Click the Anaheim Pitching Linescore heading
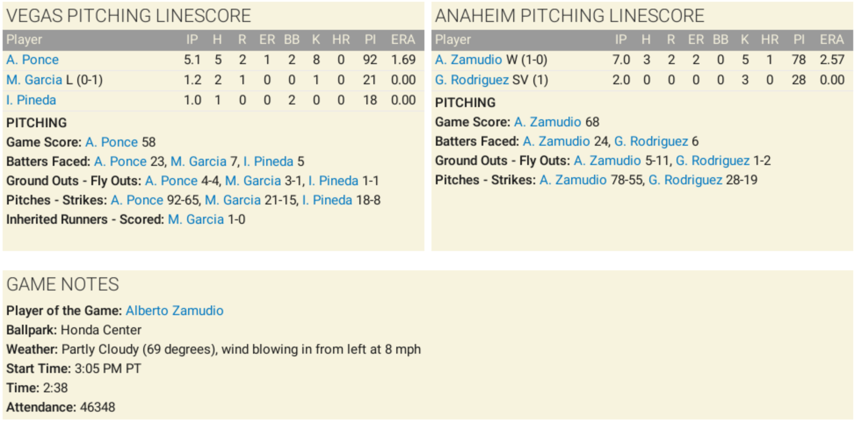855x423 pixels. [569, 16]
